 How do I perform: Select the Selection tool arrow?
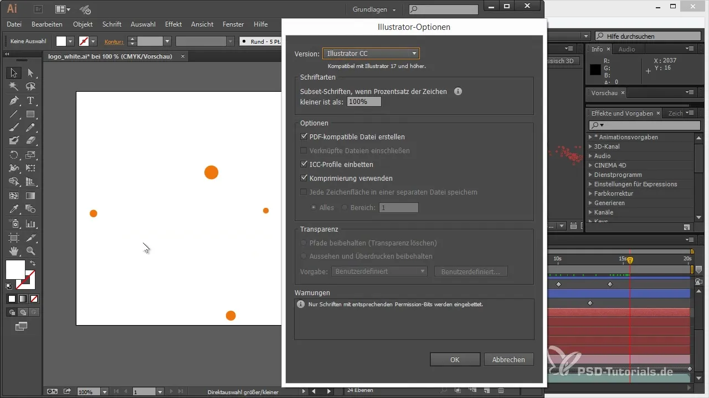click(14, 73)
